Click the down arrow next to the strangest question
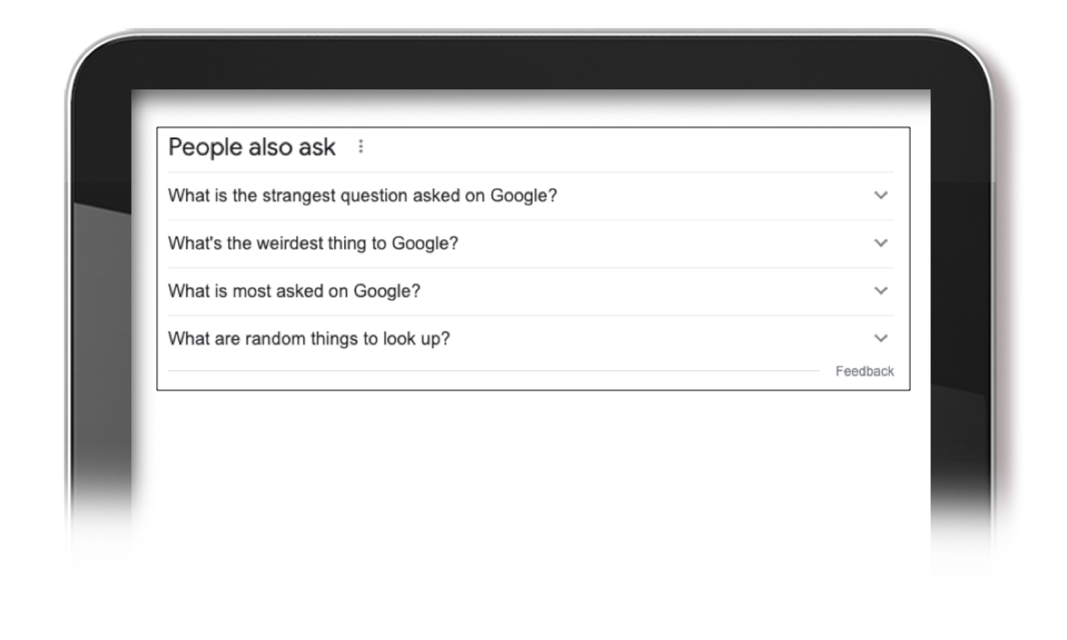The height and width of the screenshot is (640, 1067). [x=881, y=196]
